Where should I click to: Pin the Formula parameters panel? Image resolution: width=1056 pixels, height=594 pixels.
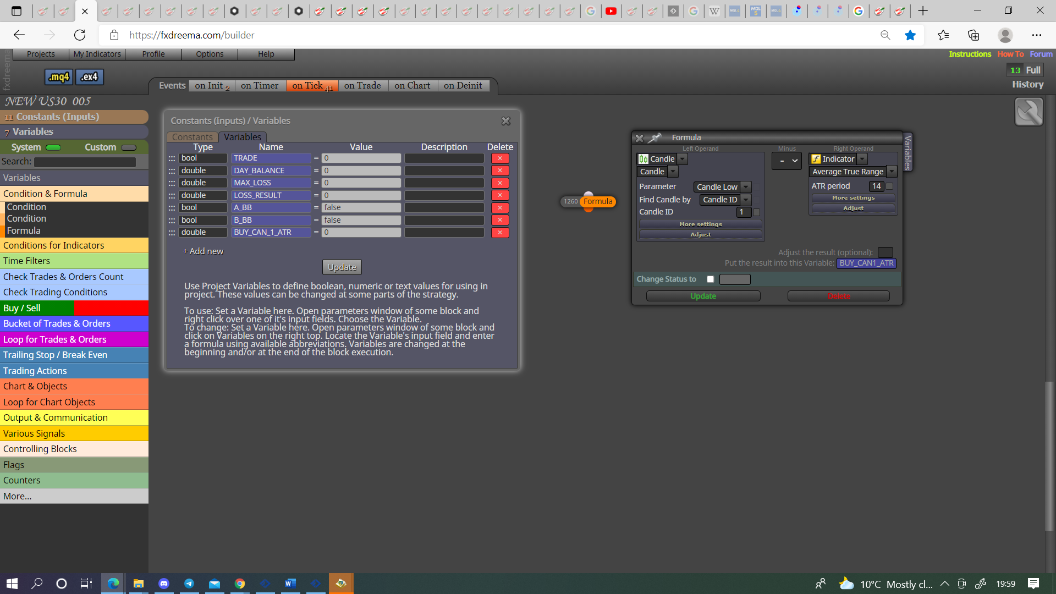[x=654, y=137]
